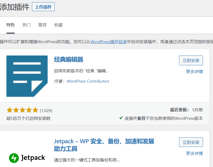Go to the 收藏 tab

click(58, 25)
